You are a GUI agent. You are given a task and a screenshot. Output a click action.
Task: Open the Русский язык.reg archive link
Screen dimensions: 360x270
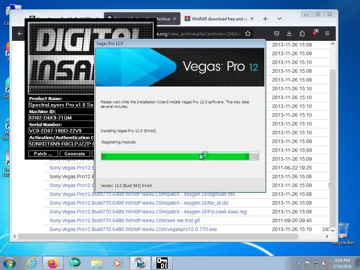[148, 212]
